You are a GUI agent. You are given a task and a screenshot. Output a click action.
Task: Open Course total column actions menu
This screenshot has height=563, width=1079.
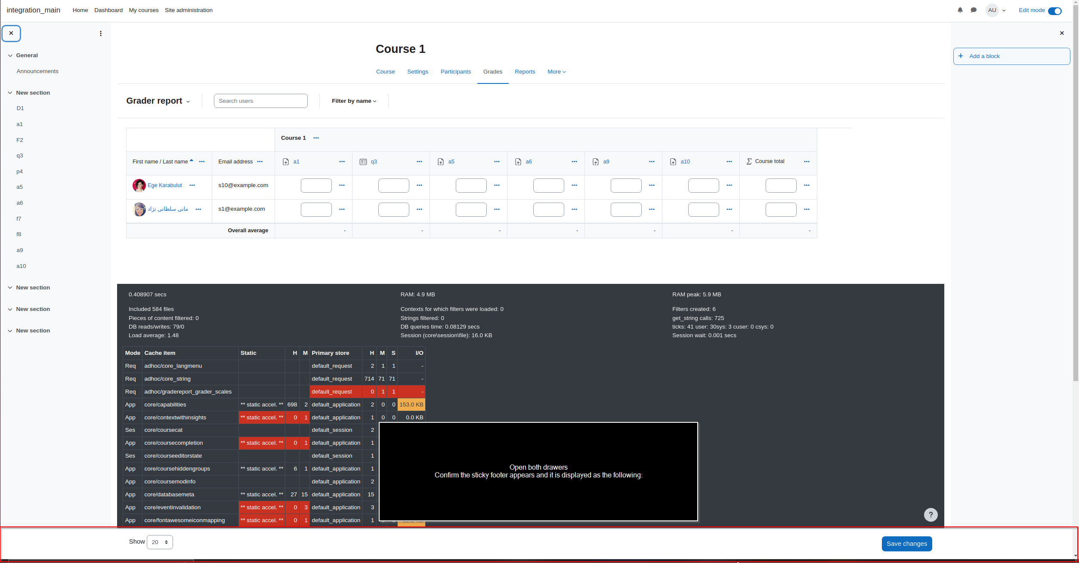tap(807, 162)
